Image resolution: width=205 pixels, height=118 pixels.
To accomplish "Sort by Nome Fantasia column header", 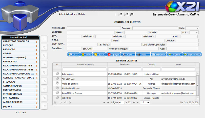I will click(84, 65).
